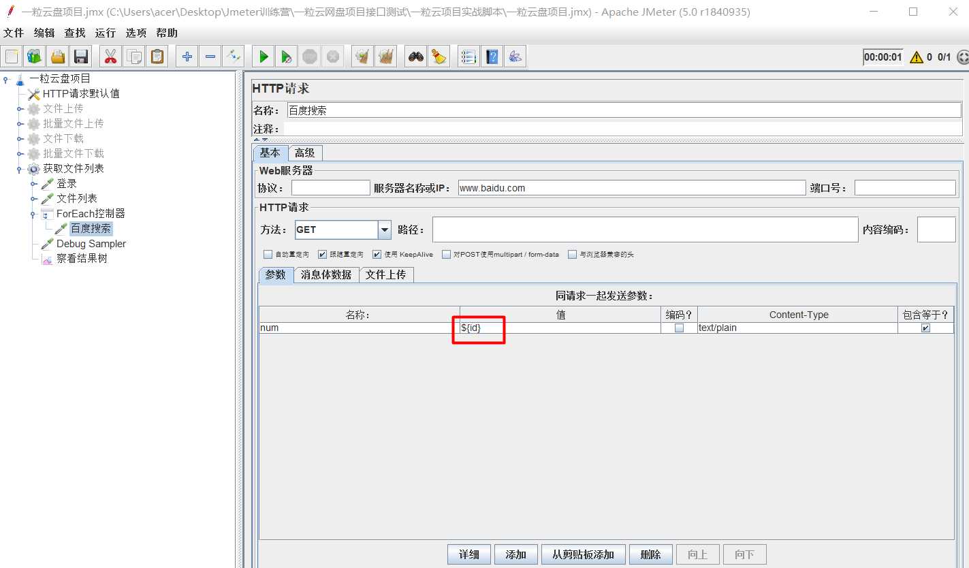969x568 pixels.
Task: Click the grey Shutdown icon
Action: tap(333, 57)
